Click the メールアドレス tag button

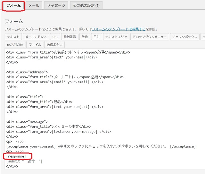click(36, 37)
